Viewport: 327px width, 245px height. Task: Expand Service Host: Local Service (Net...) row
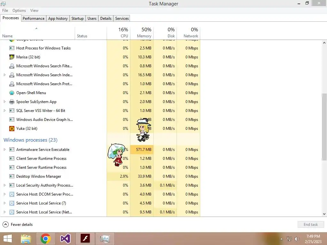point(4,212)
